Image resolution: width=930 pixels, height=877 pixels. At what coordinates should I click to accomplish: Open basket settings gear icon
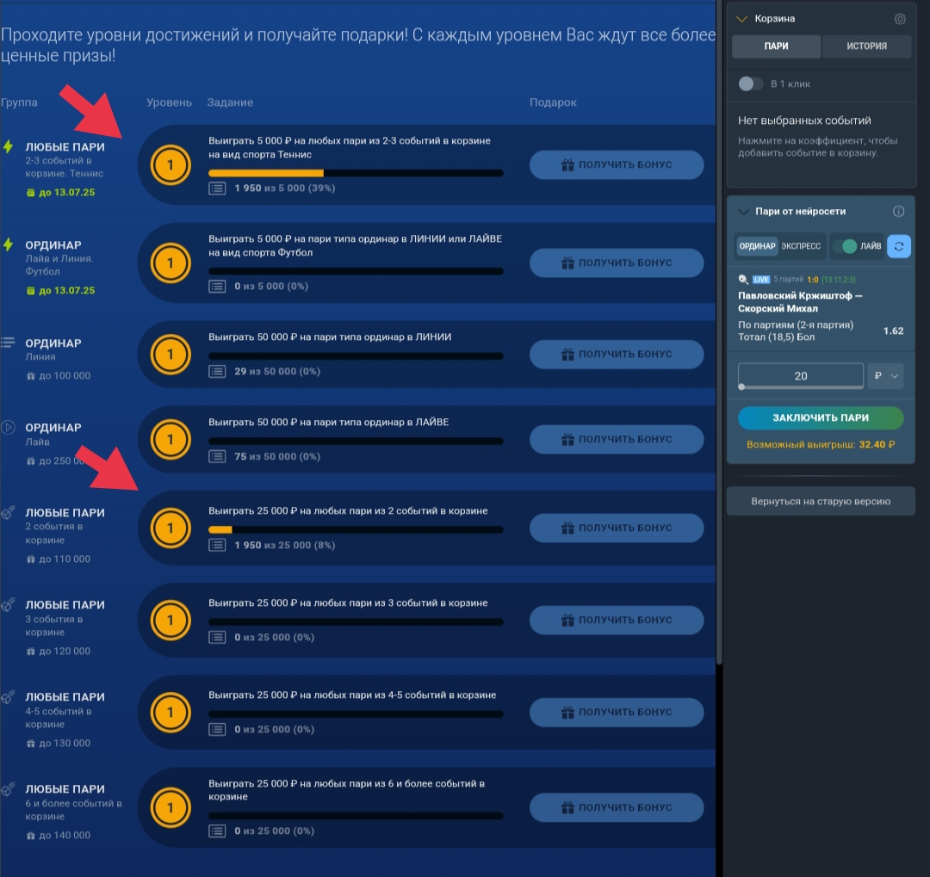pyautogui.click(x=900, y=19)
